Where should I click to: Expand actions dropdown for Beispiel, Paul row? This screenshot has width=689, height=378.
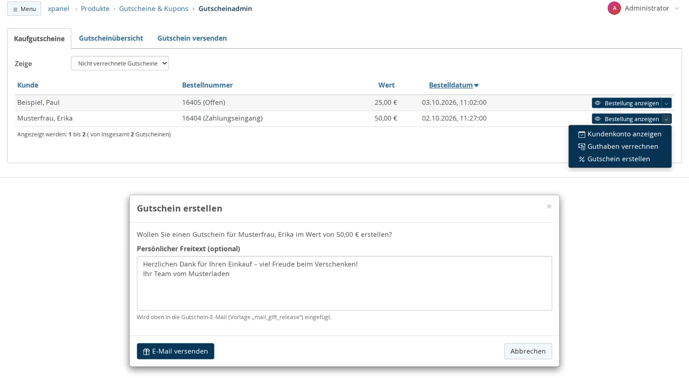pyautogui.click(x=667, y=103)
